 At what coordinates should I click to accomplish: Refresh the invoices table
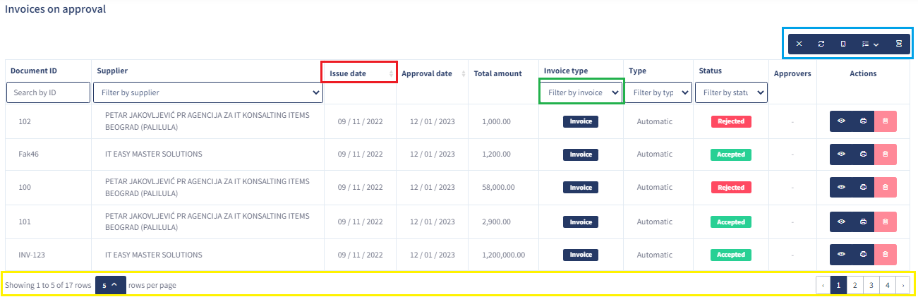tap(821, 44)
